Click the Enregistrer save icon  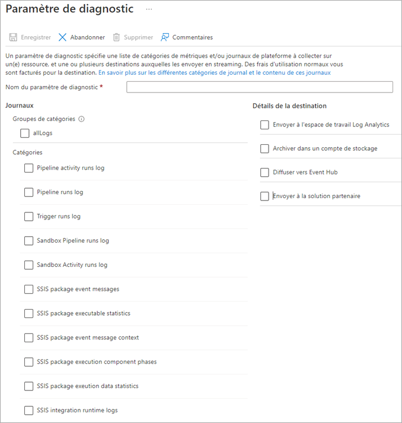13,37
